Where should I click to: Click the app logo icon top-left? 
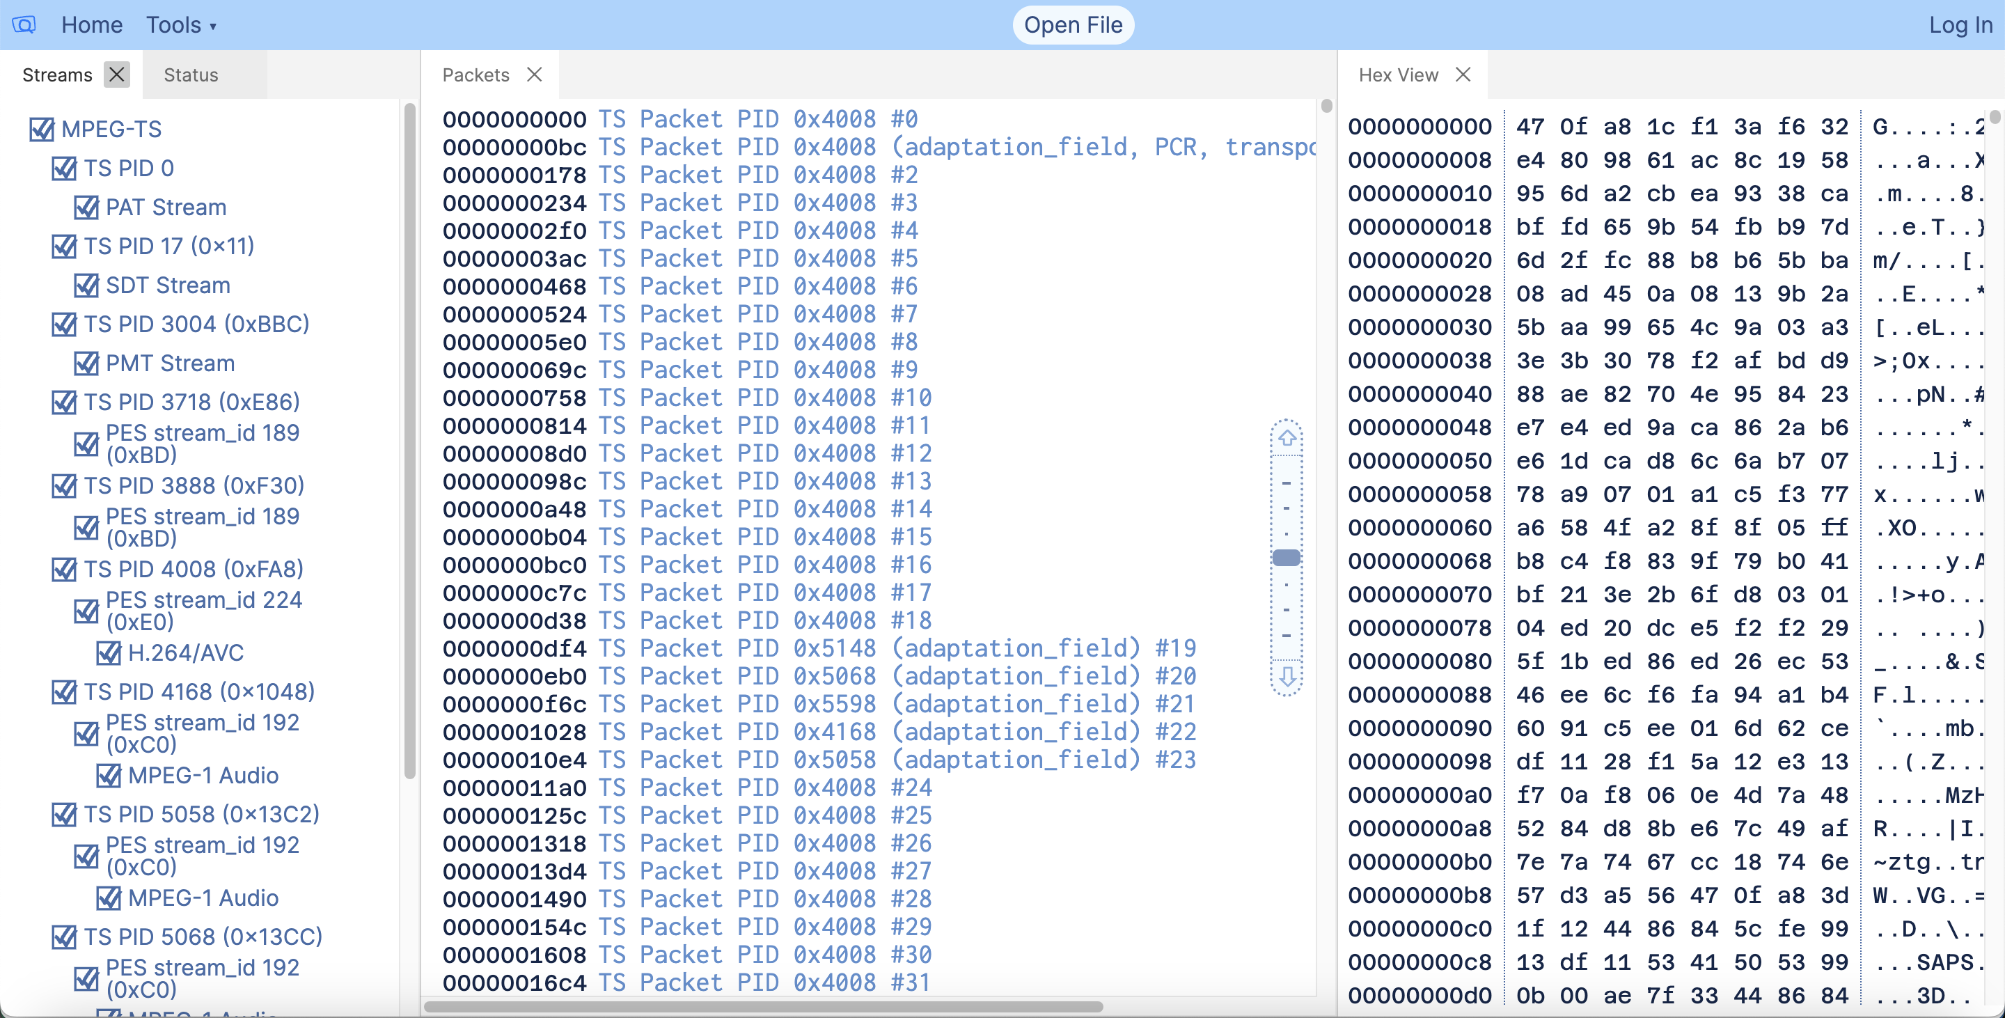24,24
